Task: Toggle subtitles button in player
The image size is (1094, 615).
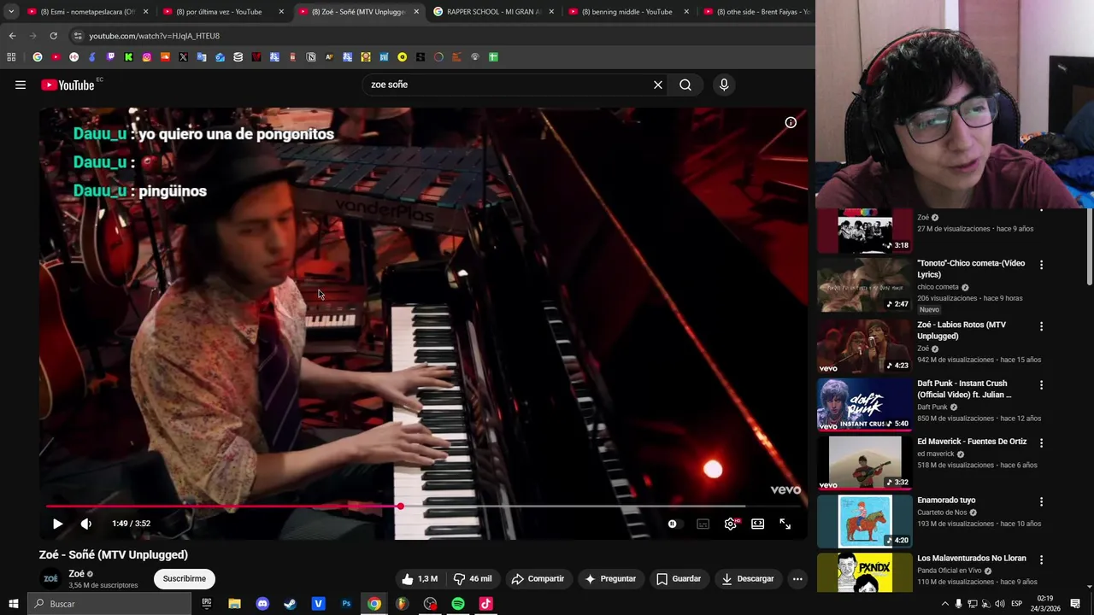Action: tap(703, 524)
